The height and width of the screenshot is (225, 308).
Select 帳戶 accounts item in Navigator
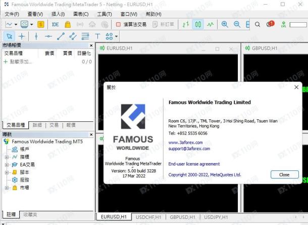(25, 149)
